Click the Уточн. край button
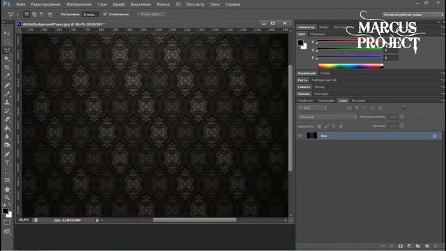 coord(151,14)
